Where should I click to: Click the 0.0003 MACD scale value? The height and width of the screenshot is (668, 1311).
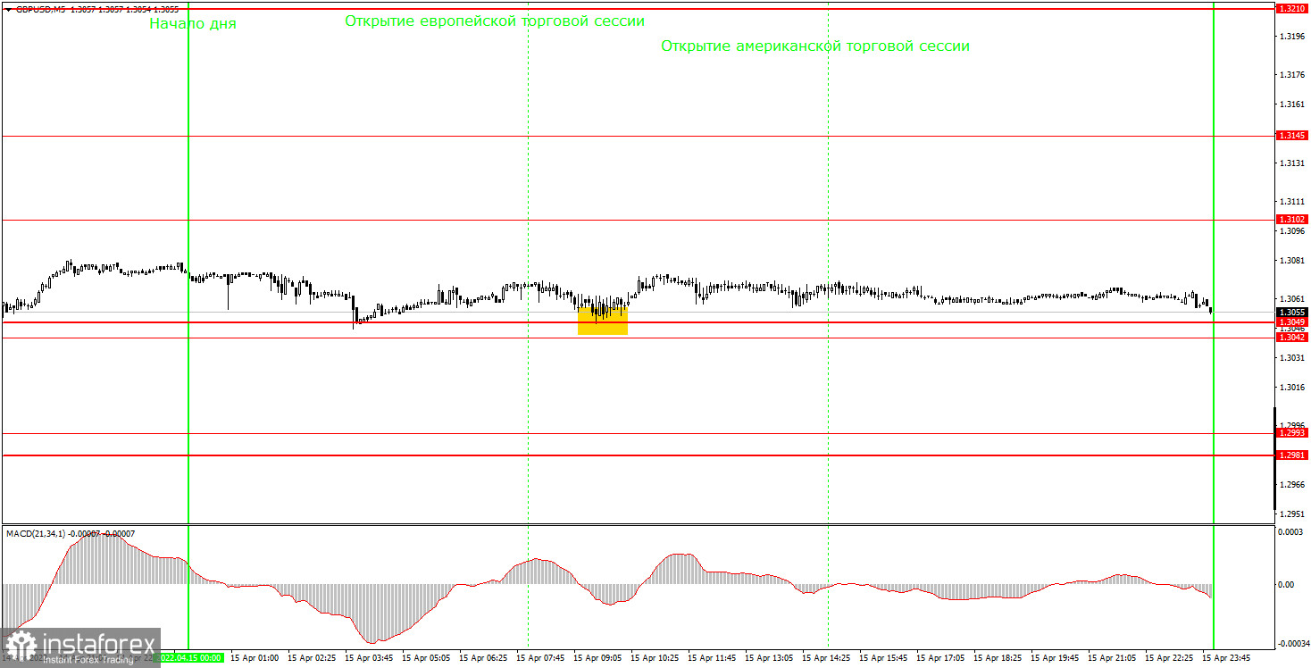[x=1290, y=532]
